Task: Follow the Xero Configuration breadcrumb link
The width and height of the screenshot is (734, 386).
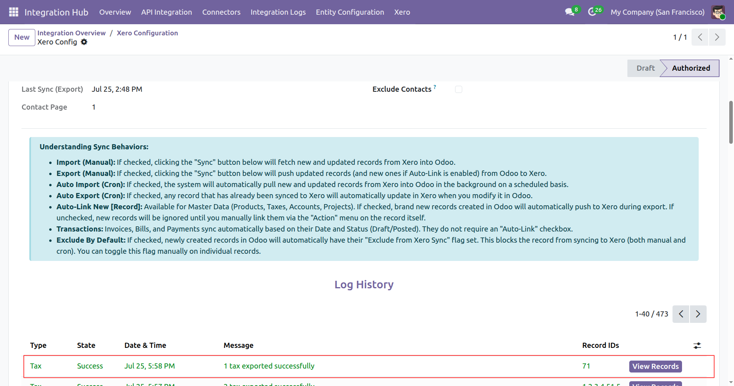Action: pos(147,33)
